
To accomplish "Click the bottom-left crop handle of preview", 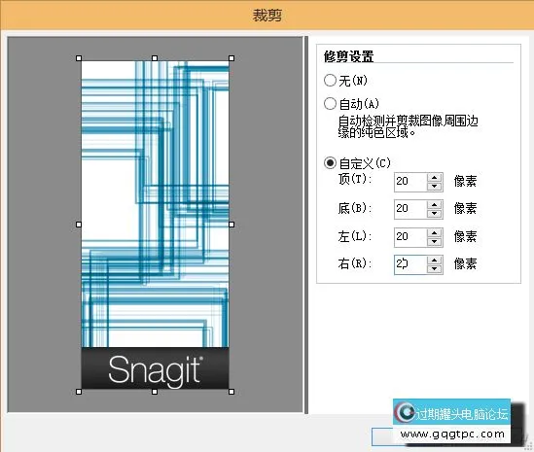I will pos(79,392).
